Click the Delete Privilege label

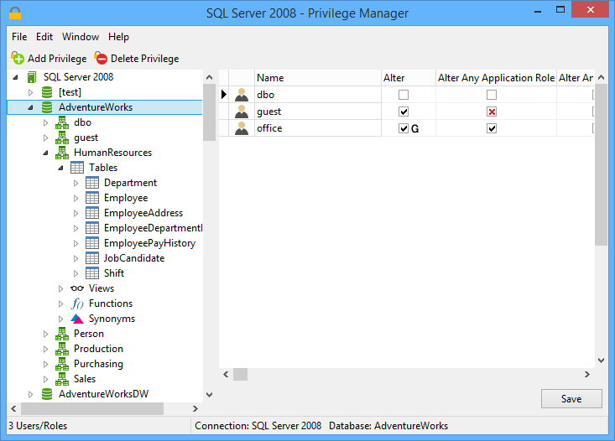144,59
